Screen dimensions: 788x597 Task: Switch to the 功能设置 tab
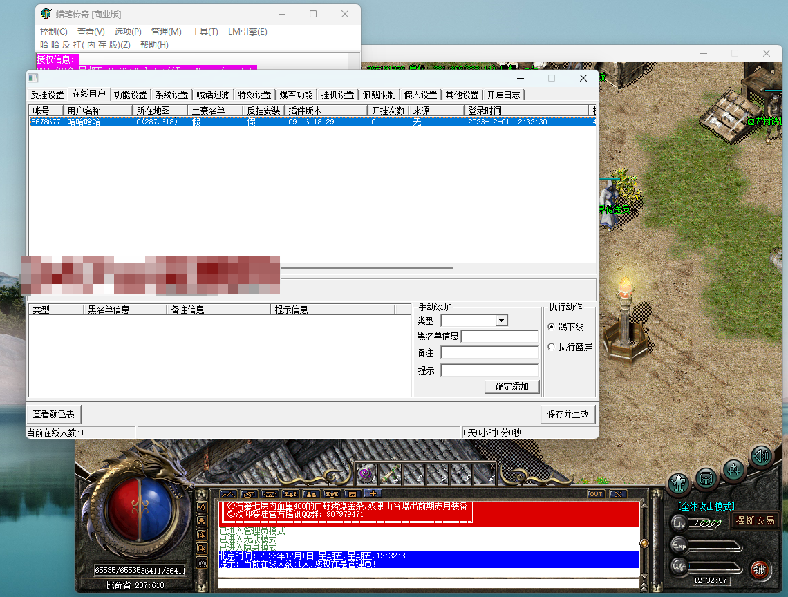tap(130, 95)
